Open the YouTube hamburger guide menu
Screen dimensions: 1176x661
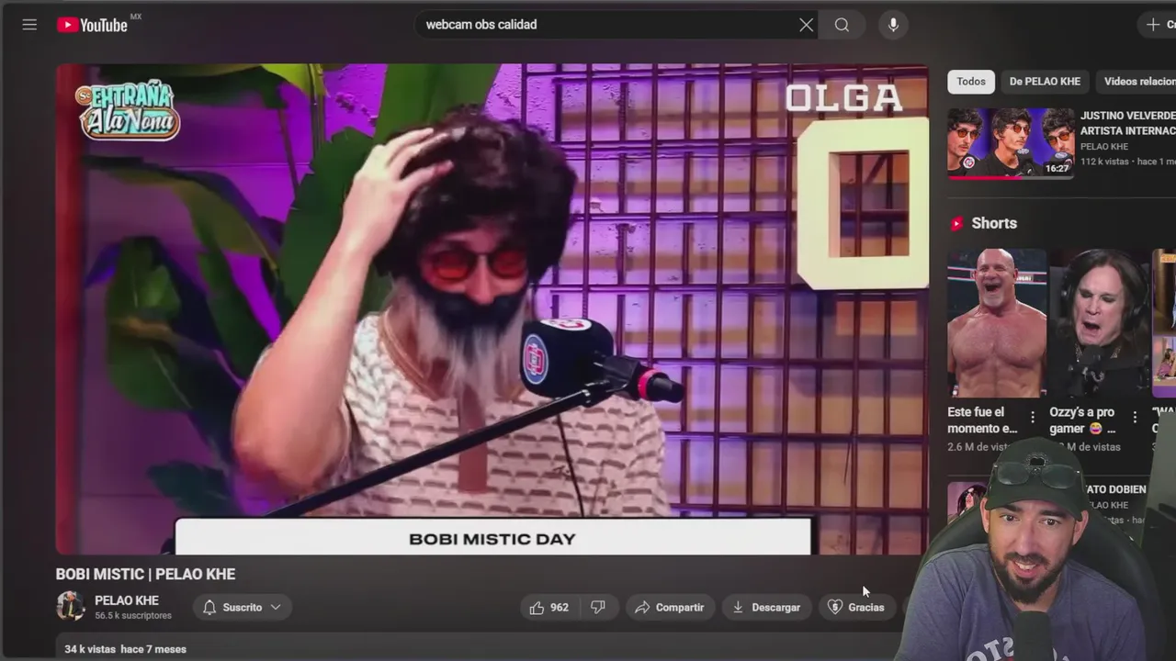[29, 25]
